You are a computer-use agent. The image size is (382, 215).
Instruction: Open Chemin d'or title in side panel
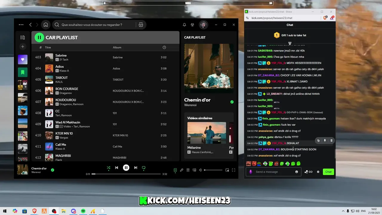click(197, 100)
